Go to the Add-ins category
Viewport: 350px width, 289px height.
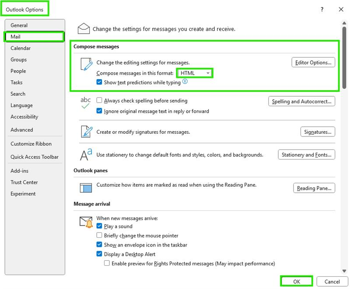coord(35,171)
